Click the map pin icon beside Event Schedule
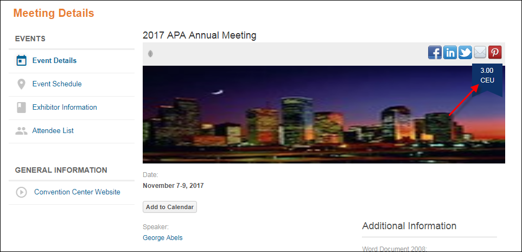 point(21,84)
